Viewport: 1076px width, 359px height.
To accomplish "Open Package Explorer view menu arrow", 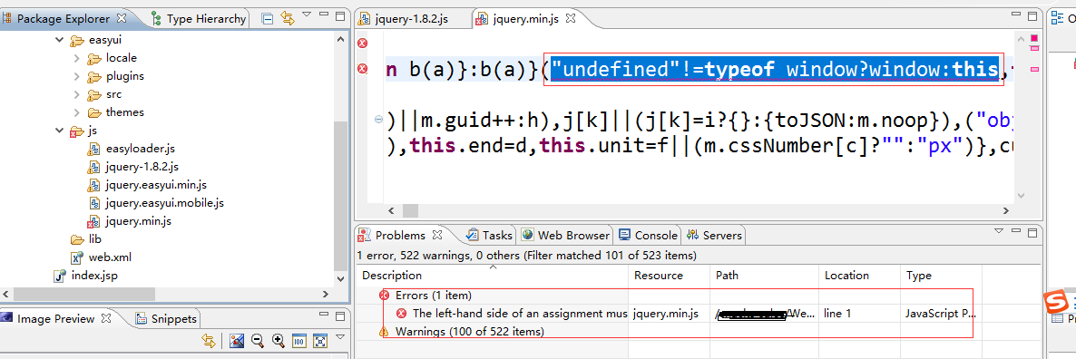I will pyautogui.click(x=306, y=15).
